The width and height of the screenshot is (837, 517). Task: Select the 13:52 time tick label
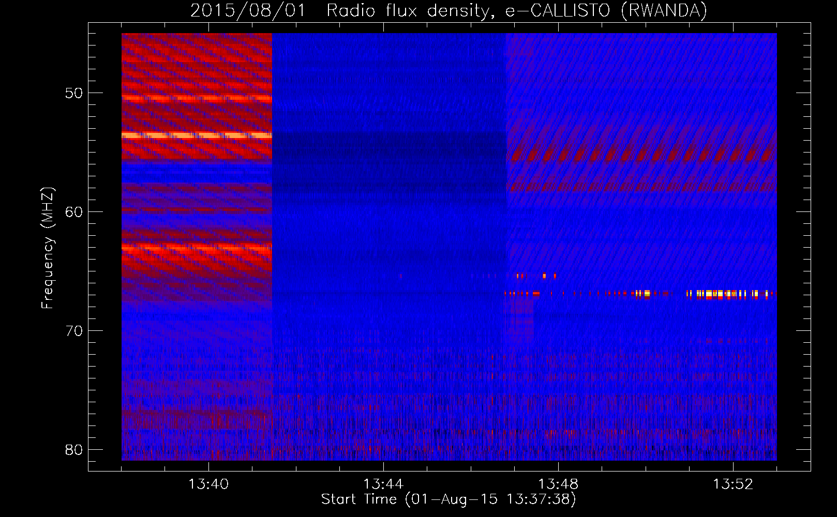(x=733, y=484)
